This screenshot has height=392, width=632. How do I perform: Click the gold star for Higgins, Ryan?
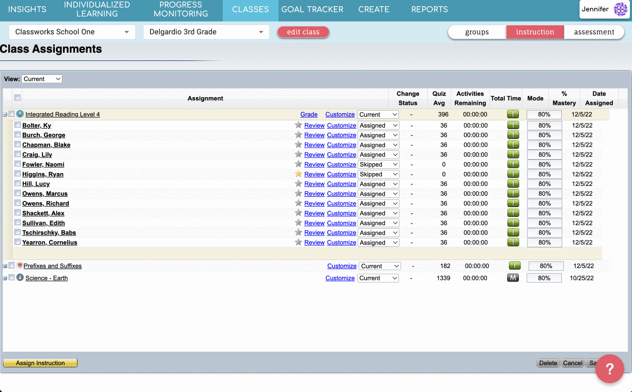(x=298, y=174)
